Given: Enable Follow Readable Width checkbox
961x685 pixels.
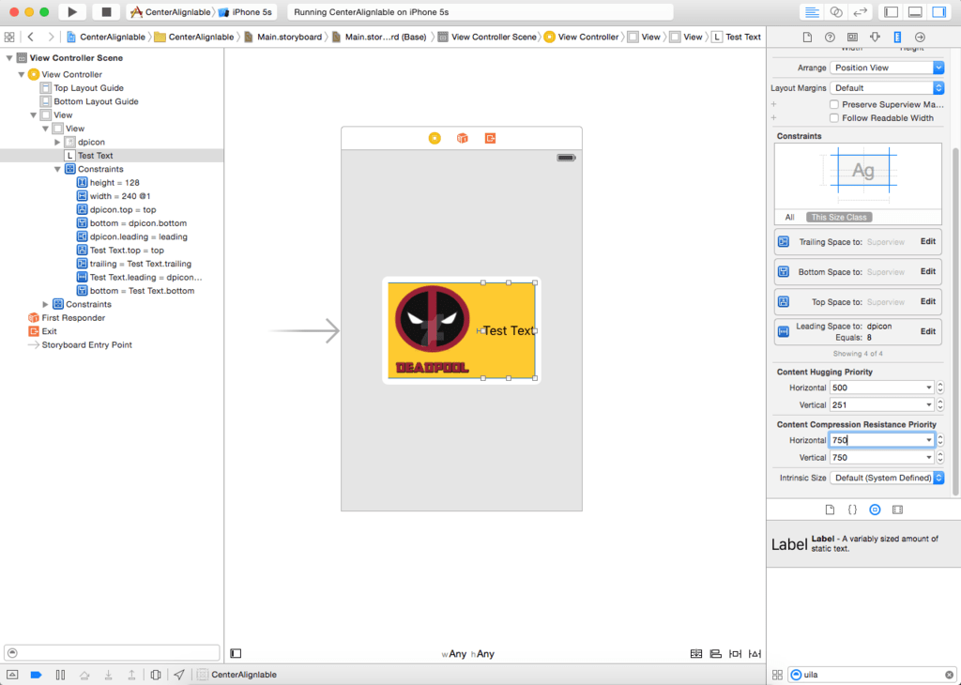Looking at the screenshot, I should [834, 118].
